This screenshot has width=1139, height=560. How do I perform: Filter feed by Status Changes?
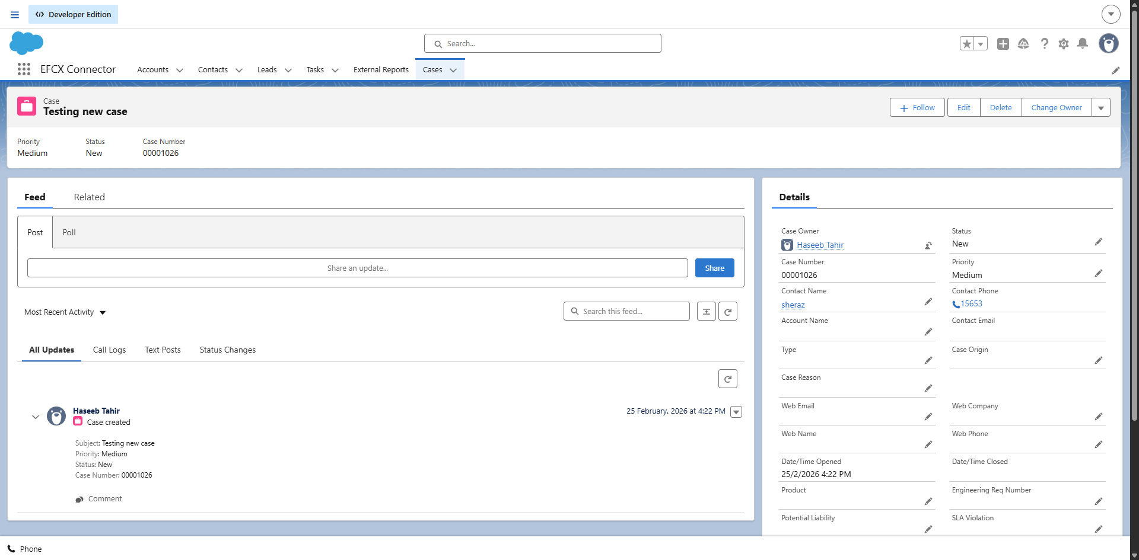coord(228,350)
